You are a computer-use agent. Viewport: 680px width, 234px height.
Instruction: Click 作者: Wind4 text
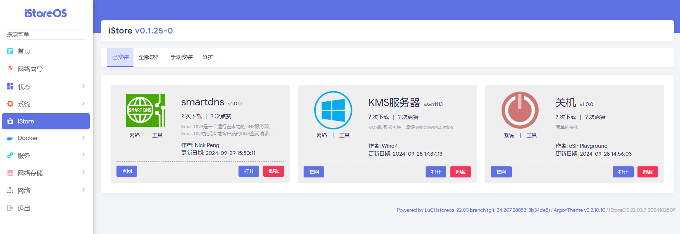pyautogui.click(x=383, y=146)
